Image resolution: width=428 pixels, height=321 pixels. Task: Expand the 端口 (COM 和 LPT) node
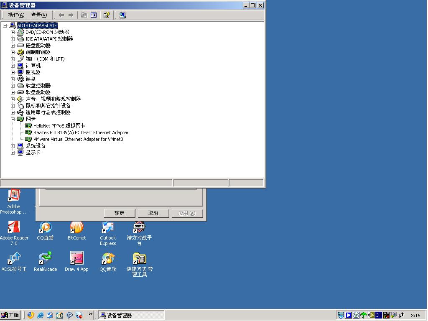13,59
